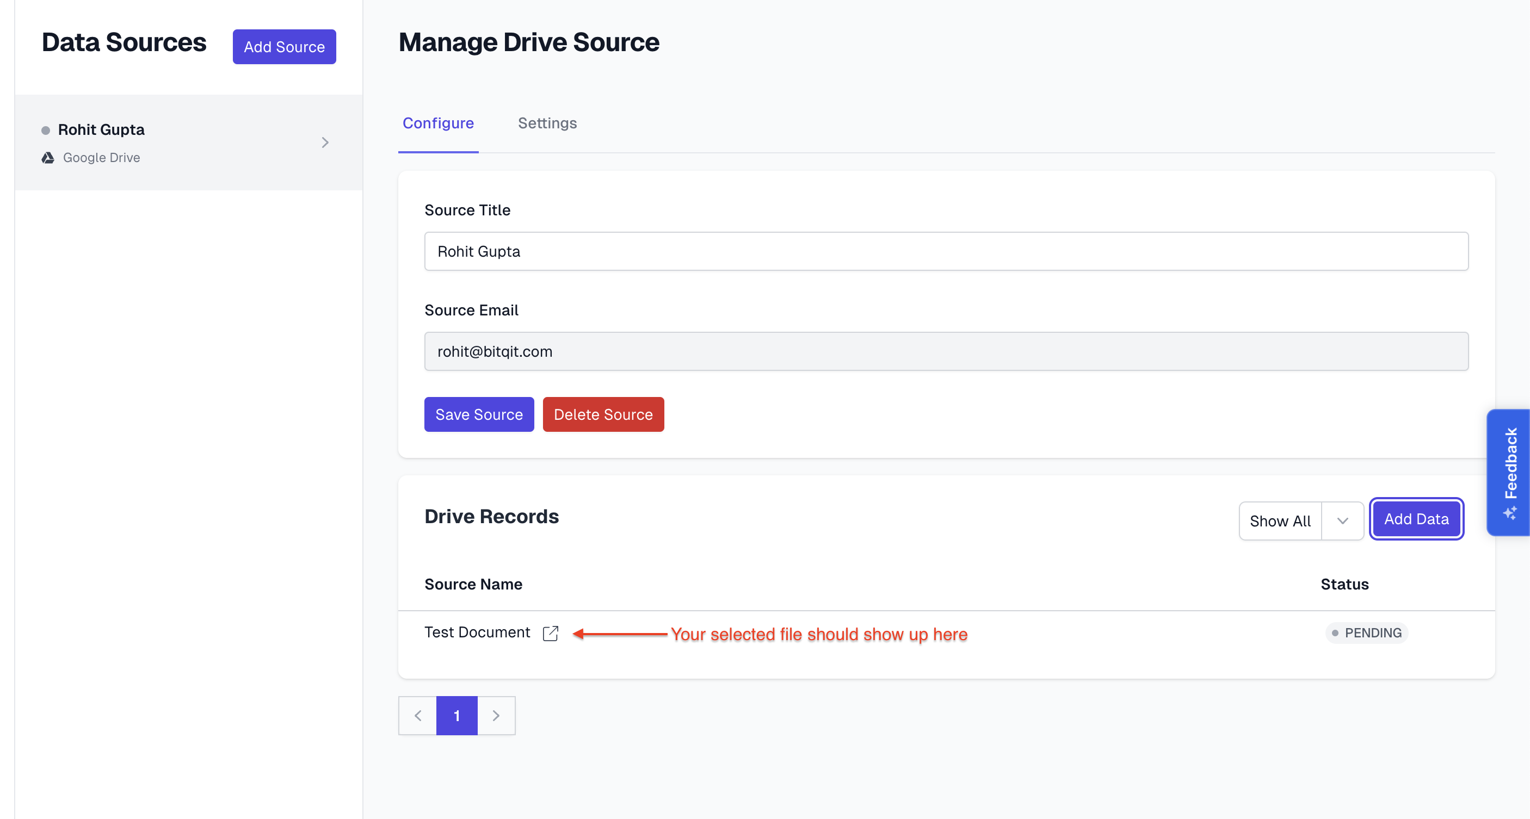Screen dimensions: 1530x819
Task: Open Show All filter dropdown arrow
Action: pyautogui.click(x=1342, y=521)
